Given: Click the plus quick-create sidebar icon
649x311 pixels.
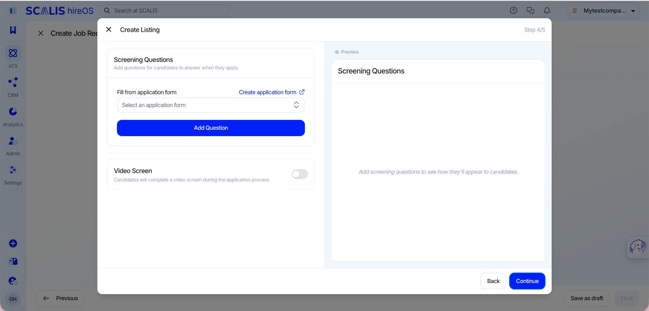Looking at the screenshot, I should (x=13, y=243).
